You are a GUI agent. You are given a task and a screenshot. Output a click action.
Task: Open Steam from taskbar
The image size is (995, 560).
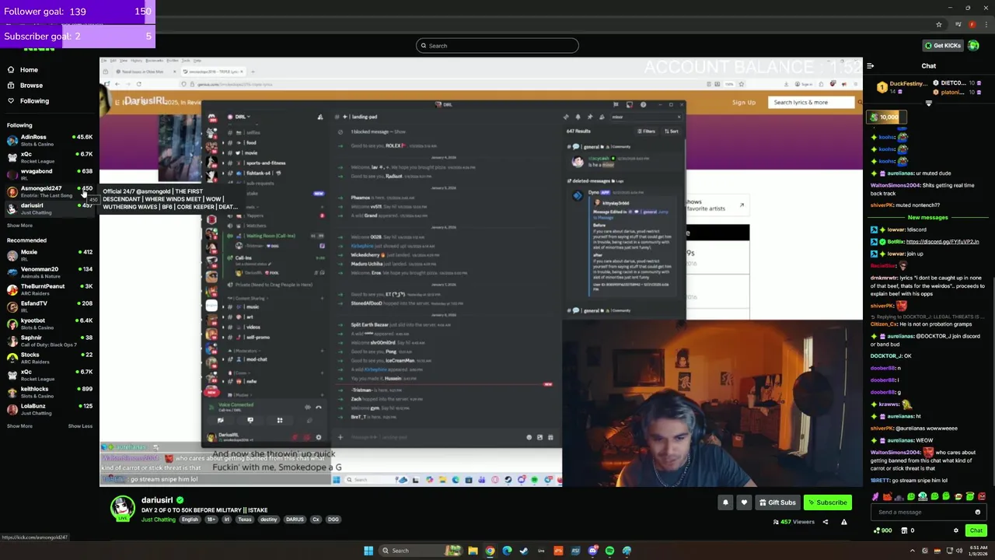[524, 551]
